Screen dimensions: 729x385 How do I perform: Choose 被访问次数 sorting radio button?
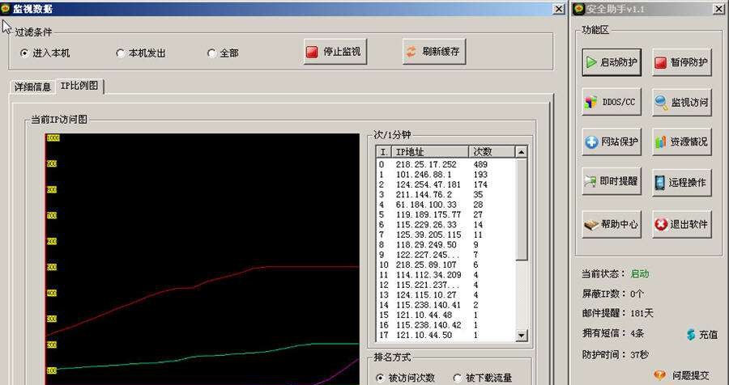click(406, 378)
